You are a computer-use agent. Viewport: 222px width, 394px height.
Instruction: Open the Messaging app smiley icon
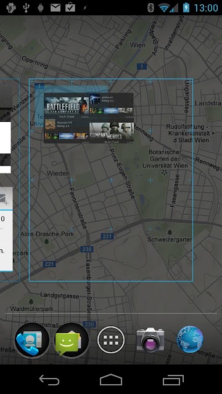(x=72, y=340)
